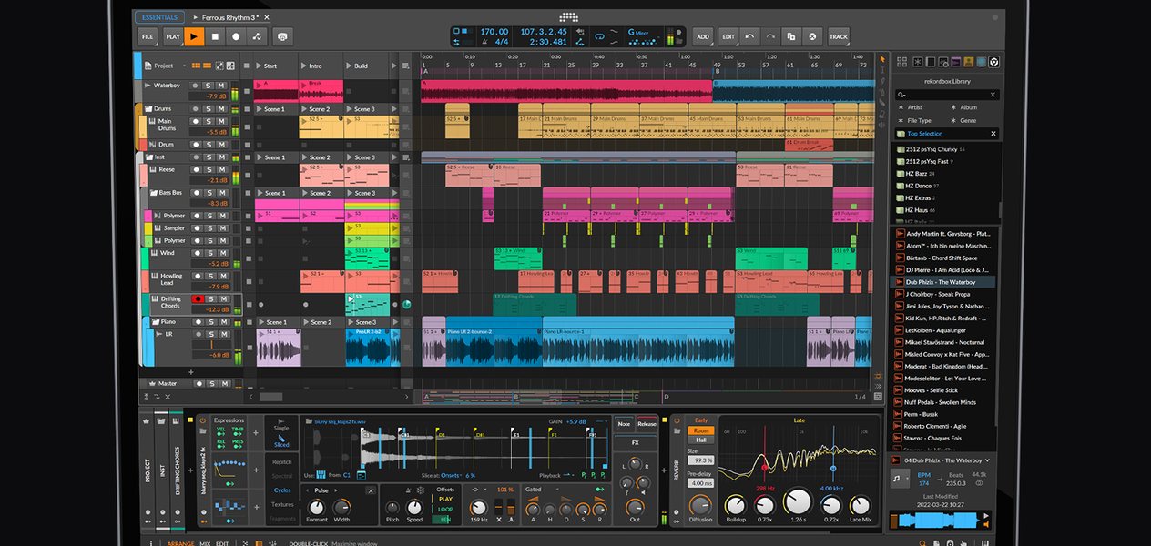Click the Redo arrow icon

[x=770, y=36]
